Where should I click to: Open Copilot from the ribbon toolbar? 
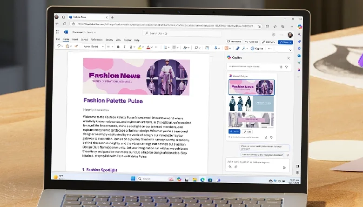pos(257,48)
